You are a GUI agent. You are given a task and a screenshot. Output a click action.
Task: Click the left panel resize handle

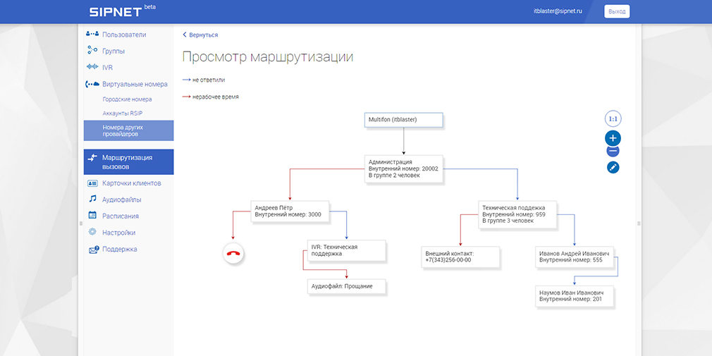tap(81, 223)
